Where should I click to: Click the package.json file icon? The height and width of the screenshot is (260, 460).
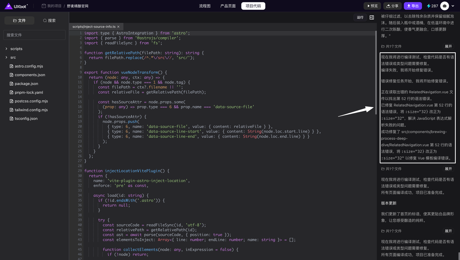pos(11,84)
